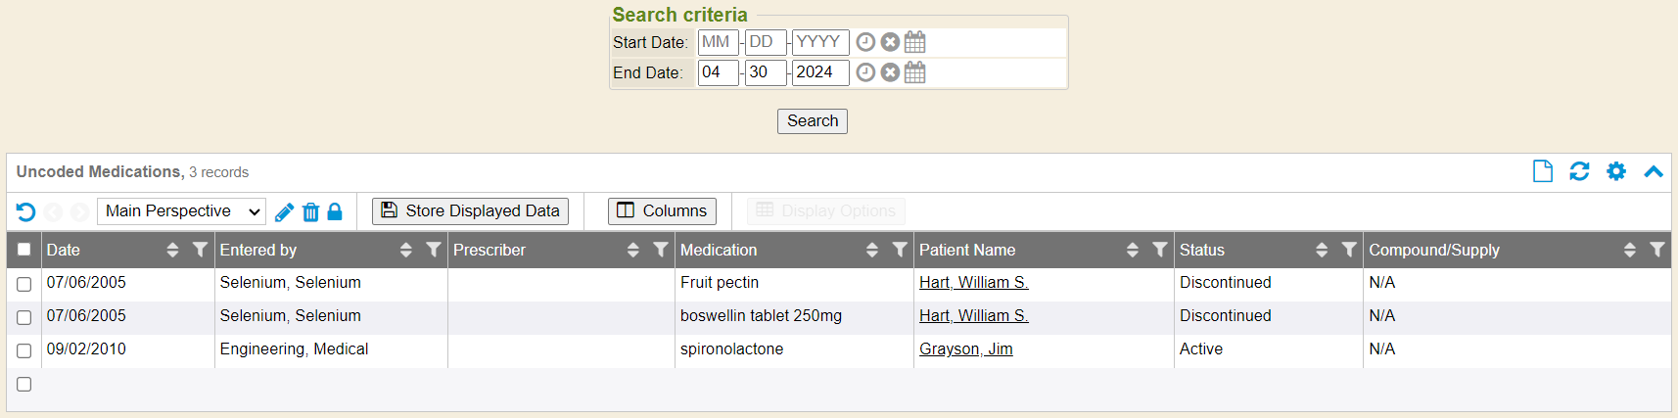Refresh the Uncoded Medications list

tap(1579, 171)
